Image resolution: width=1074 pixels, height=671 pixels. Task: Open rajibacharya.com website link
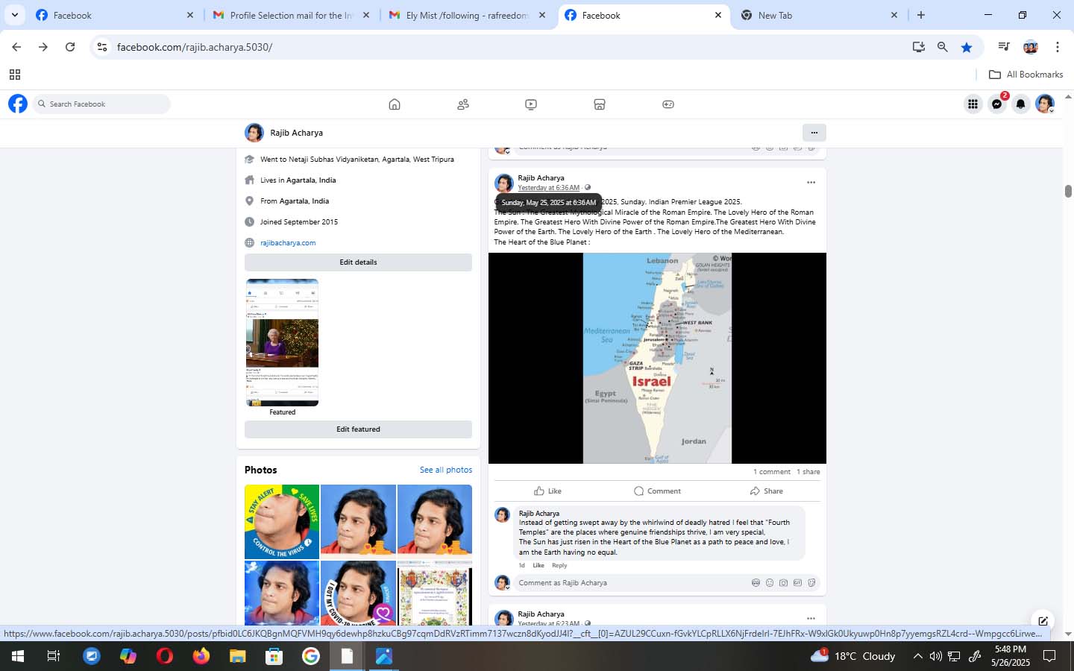point(288,242)
